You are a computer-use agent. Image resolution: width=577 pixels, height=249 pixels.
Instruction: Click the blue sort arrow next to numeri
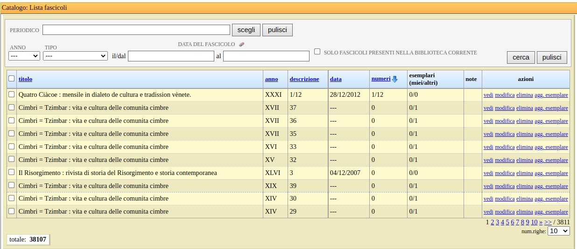pos(394,79)
